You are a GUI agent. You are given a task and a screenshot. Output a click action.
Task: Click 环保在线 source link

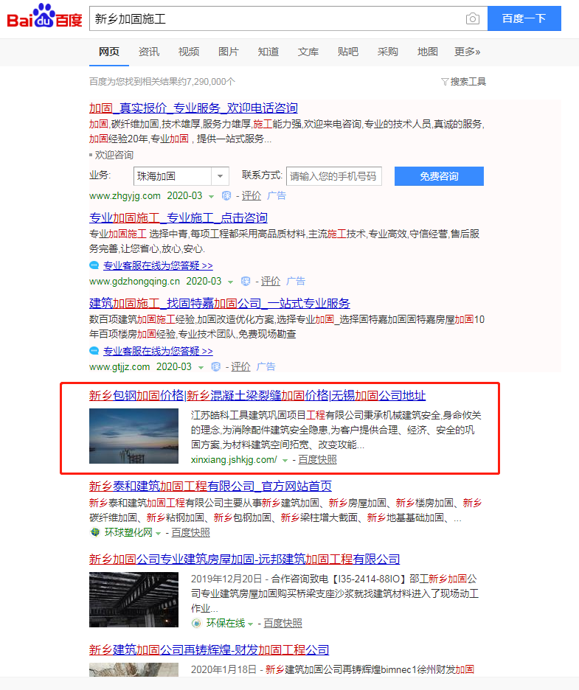(226, 623)
